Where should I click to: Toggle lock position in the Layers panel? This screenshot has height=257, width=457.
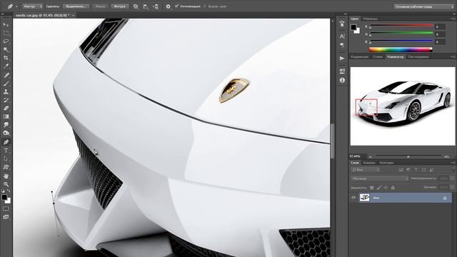click(x=386, y=188)
